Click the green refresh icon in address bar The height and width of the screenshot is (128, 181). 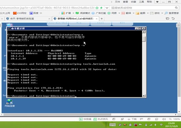[x=97, y=8]
